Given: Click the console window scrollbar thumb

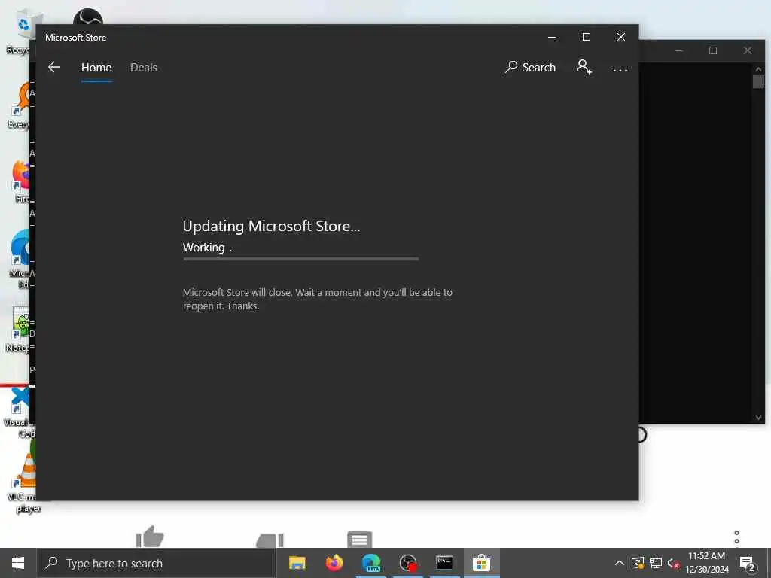Looking at the screenshot, I should tap(758, 81).
